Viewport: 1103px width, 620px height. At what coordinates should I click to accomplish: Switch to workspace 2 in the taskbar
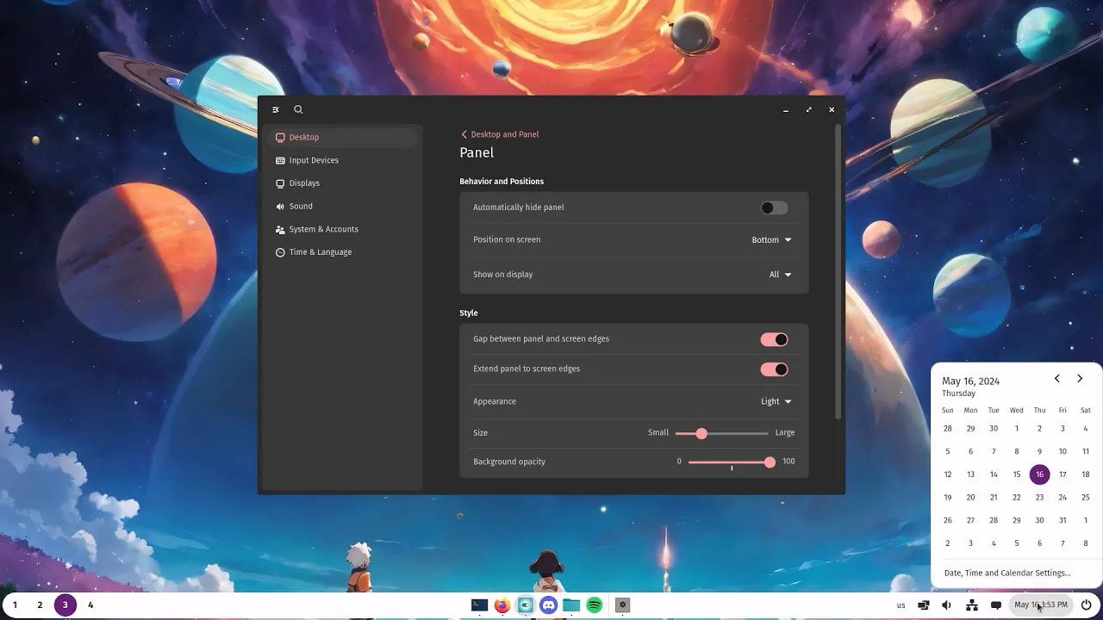(39, 604)
